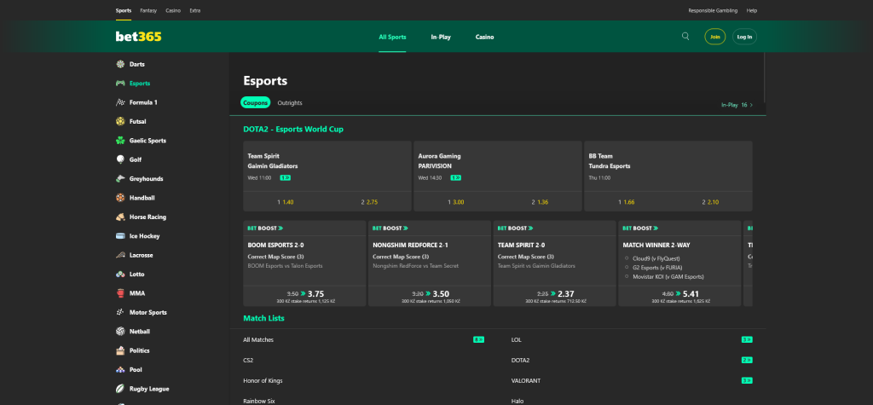Select the Darts icon in sidebar
Screen dimensions: 873x405
(x=121, y=64)
